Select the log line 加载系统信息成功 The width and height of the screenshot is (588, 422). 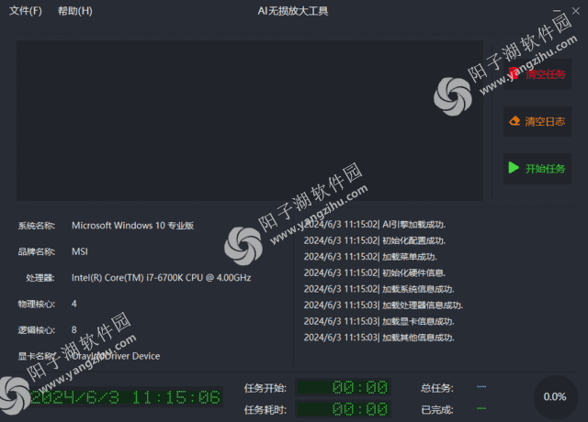click(x=379, y=289)
